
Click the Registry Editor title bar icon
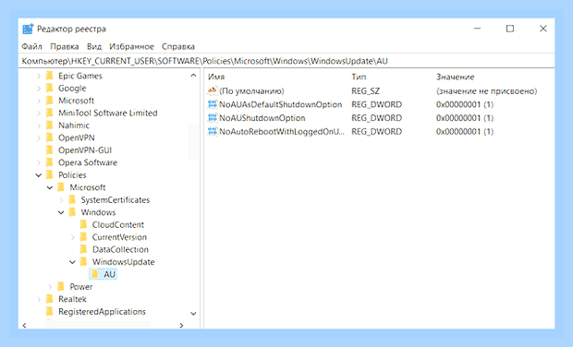(28, 29)
